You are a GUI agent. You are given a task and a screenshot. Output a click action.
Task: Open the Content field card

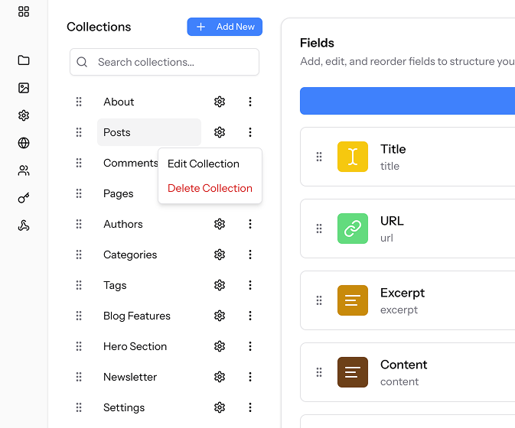[x=407, y=372]
